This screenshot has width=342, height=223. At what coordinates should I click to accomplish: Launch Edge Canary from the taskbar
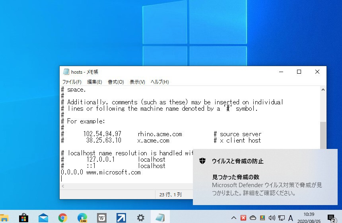point(82,218)
